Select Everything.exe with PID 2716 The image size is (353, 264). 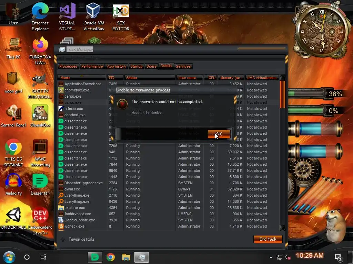coord(168,195)
